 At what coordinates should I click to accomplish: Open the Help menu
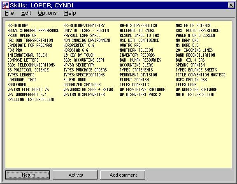pyautogui.click(x=70, y=13)
